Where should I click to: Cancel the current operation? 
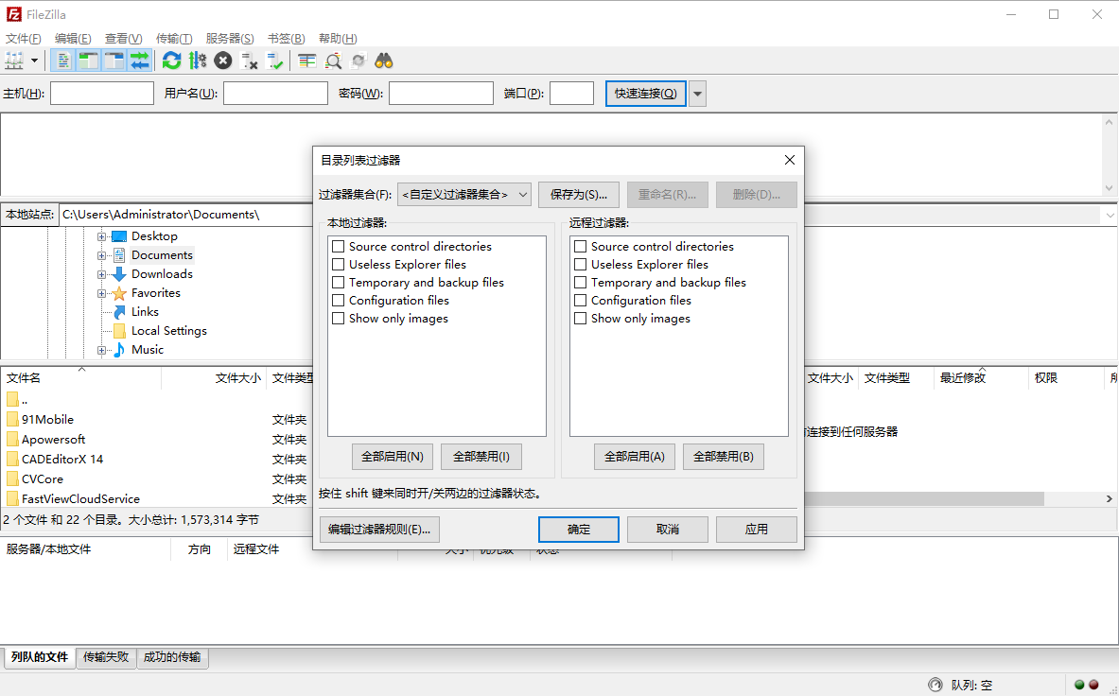coord(222,60)
